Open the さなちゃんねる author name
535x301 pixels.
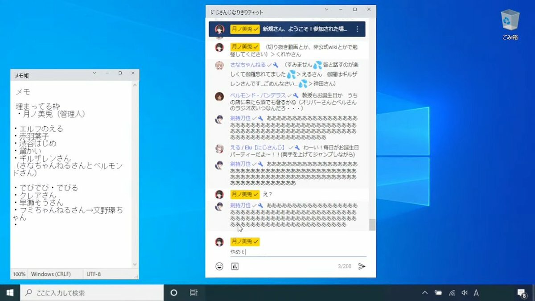tap(247, 65)
